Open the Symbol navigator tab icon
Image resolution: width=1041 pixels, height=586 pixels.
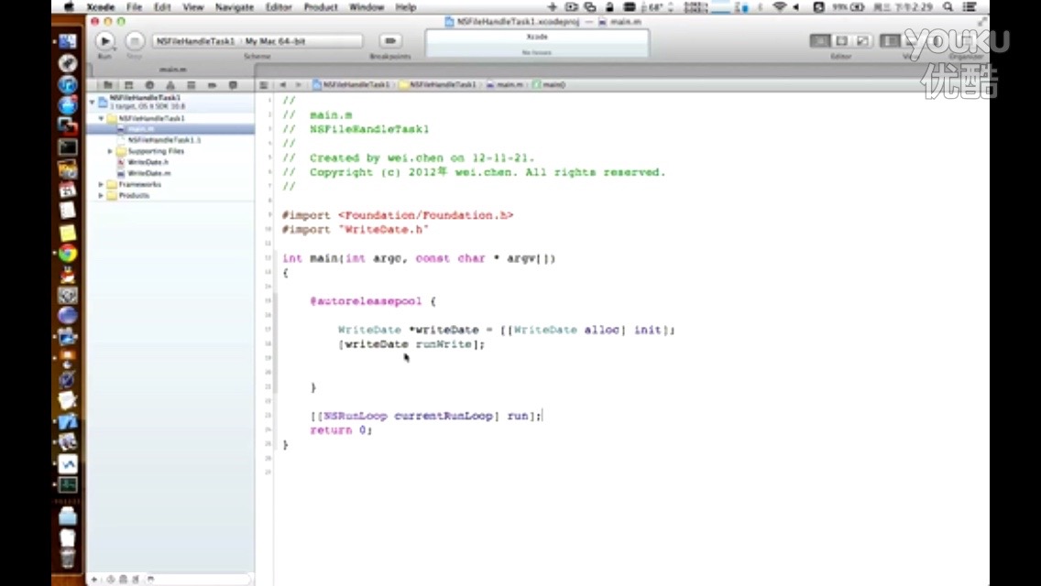tap(128, 85)
